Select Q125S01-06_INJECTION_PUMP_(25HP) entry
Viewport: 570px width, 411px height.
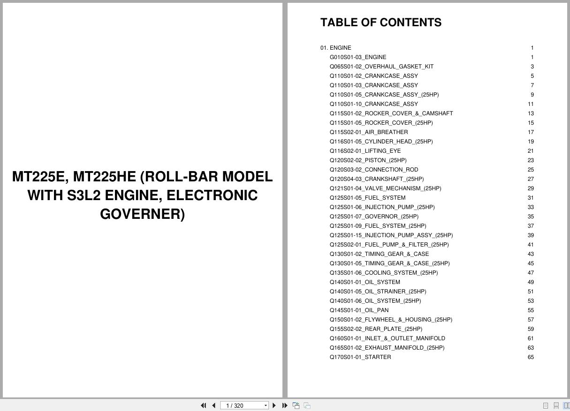pyautogui.click(x=382, y=207)
